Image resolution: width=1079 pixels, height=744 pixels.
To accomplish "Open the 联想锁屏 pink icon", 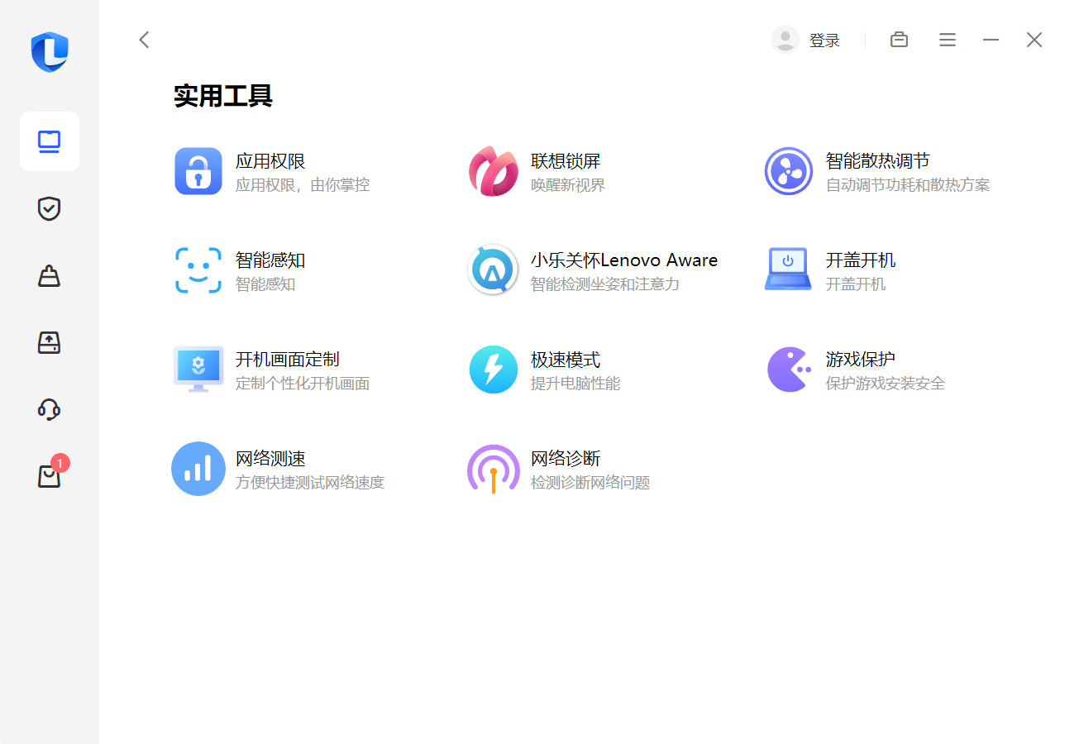I will tap(494, 171).
